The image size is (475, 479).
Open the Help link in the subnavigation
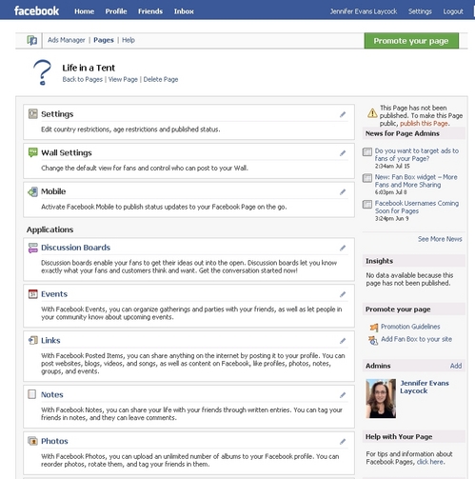click(x=129, y=40)
